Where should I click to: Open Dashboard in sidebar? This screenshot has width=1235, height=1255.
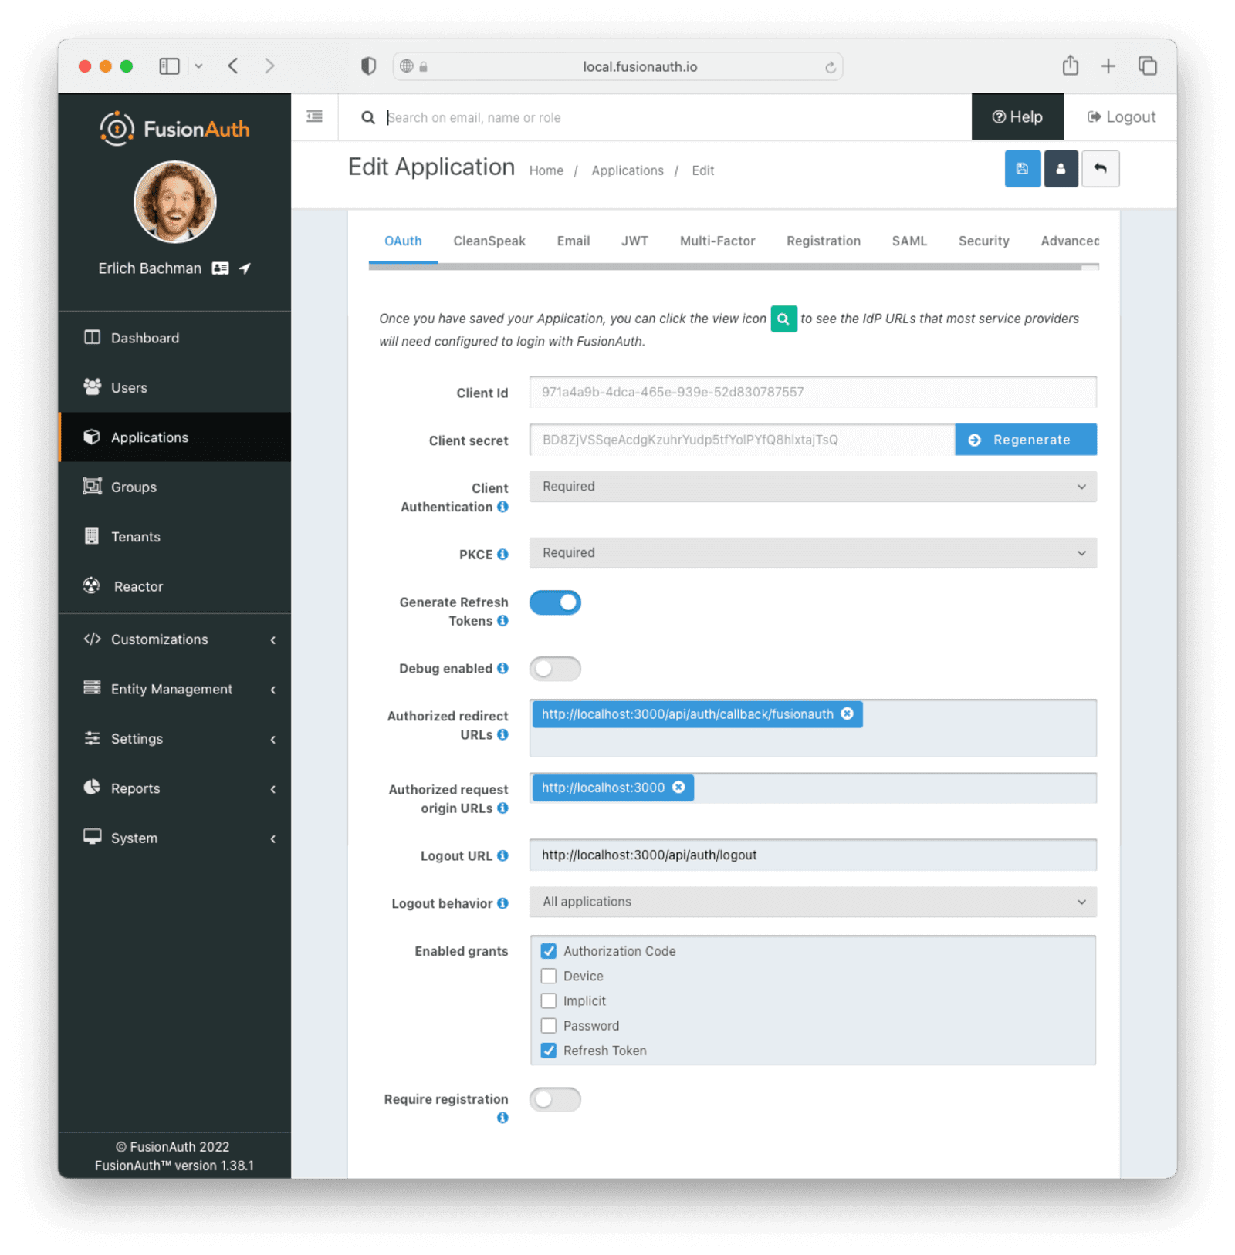click(x=174, y=338)
